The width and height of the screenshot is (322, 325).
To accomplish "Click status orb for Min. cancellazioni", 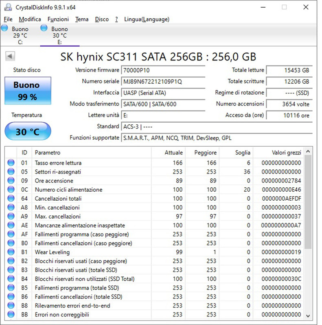I will coord(11,207).
